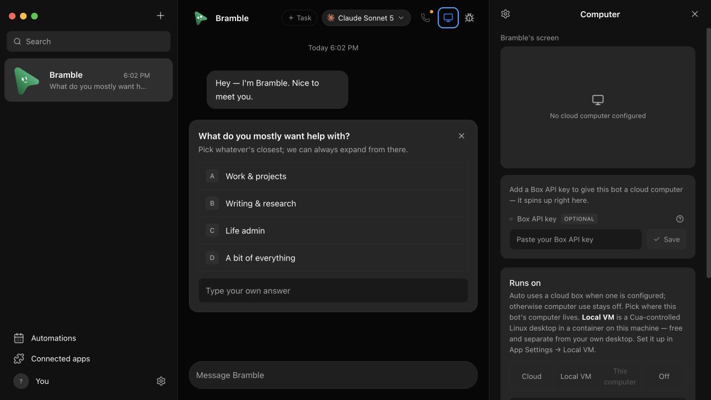Select This computer in Runs on
The image size is (711, 400).
point(620,376)
